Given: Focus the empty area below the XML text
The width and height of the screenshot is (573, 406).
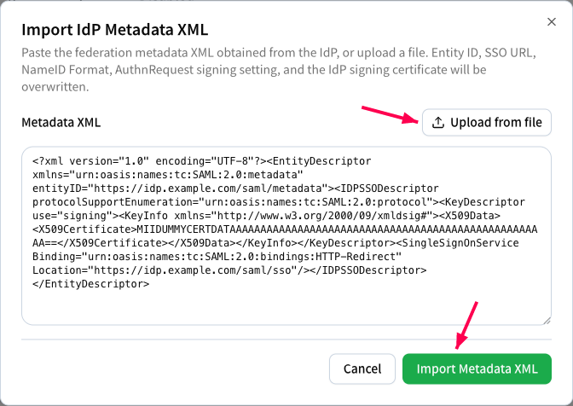Looking at the screenshot, I should 286,306.
